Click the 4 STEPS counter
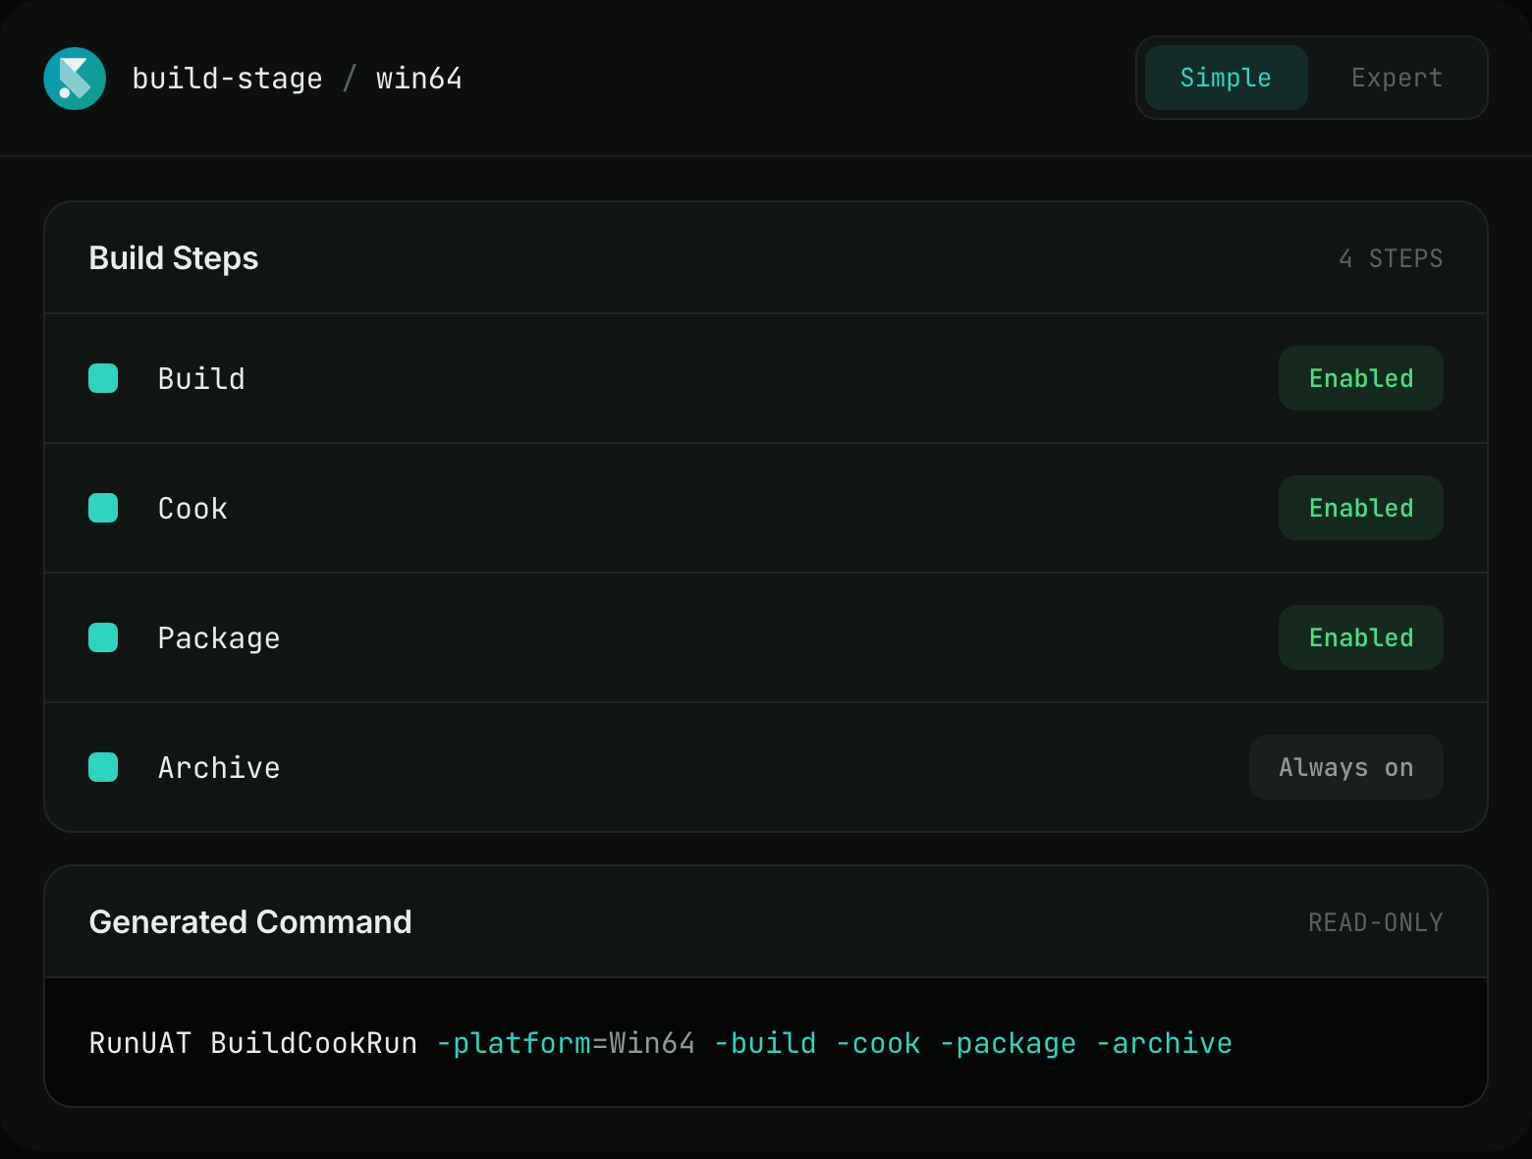 (x=1391, y=258)
